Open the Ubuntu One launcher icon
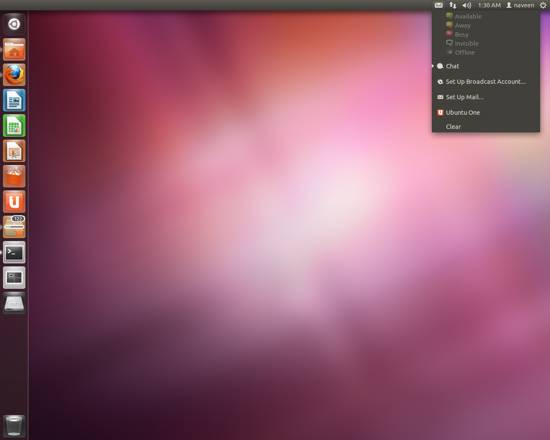 coord(14,202)
